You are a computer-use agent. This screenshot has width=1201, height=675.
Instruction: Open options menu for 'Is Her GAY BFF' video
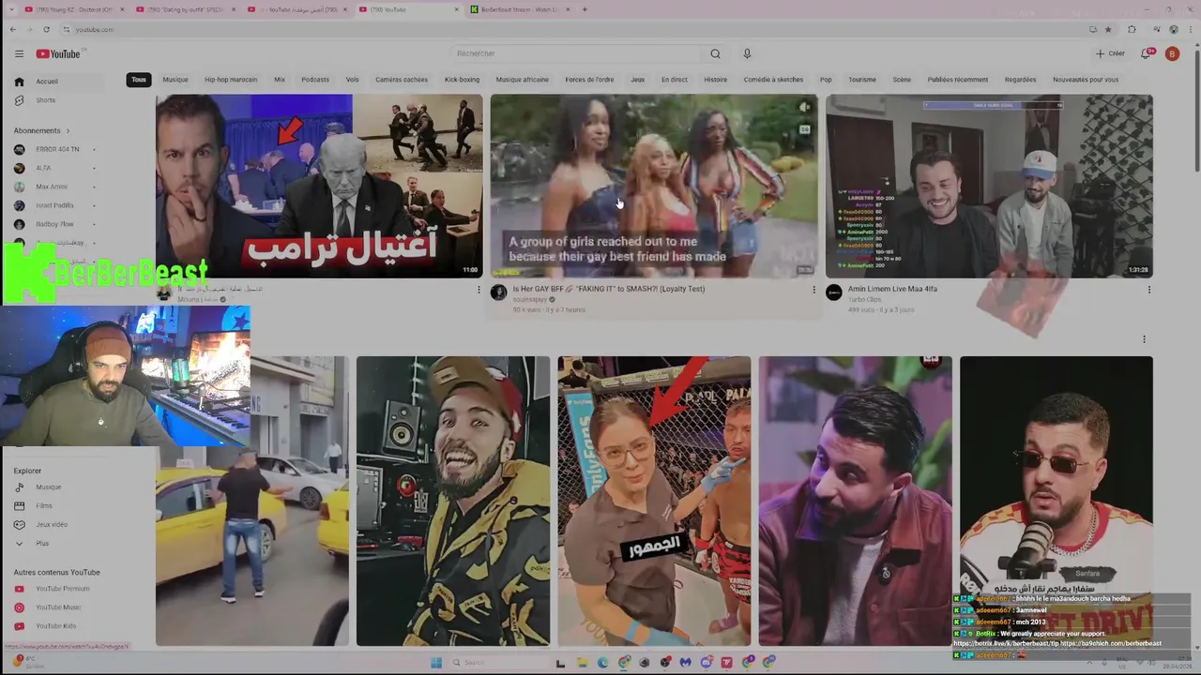coord(813,290)
